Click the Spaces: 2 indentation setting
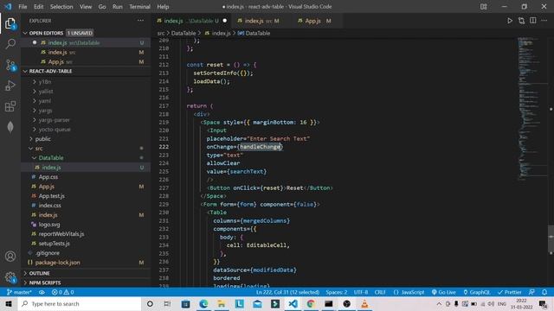 tap(337, 292)
